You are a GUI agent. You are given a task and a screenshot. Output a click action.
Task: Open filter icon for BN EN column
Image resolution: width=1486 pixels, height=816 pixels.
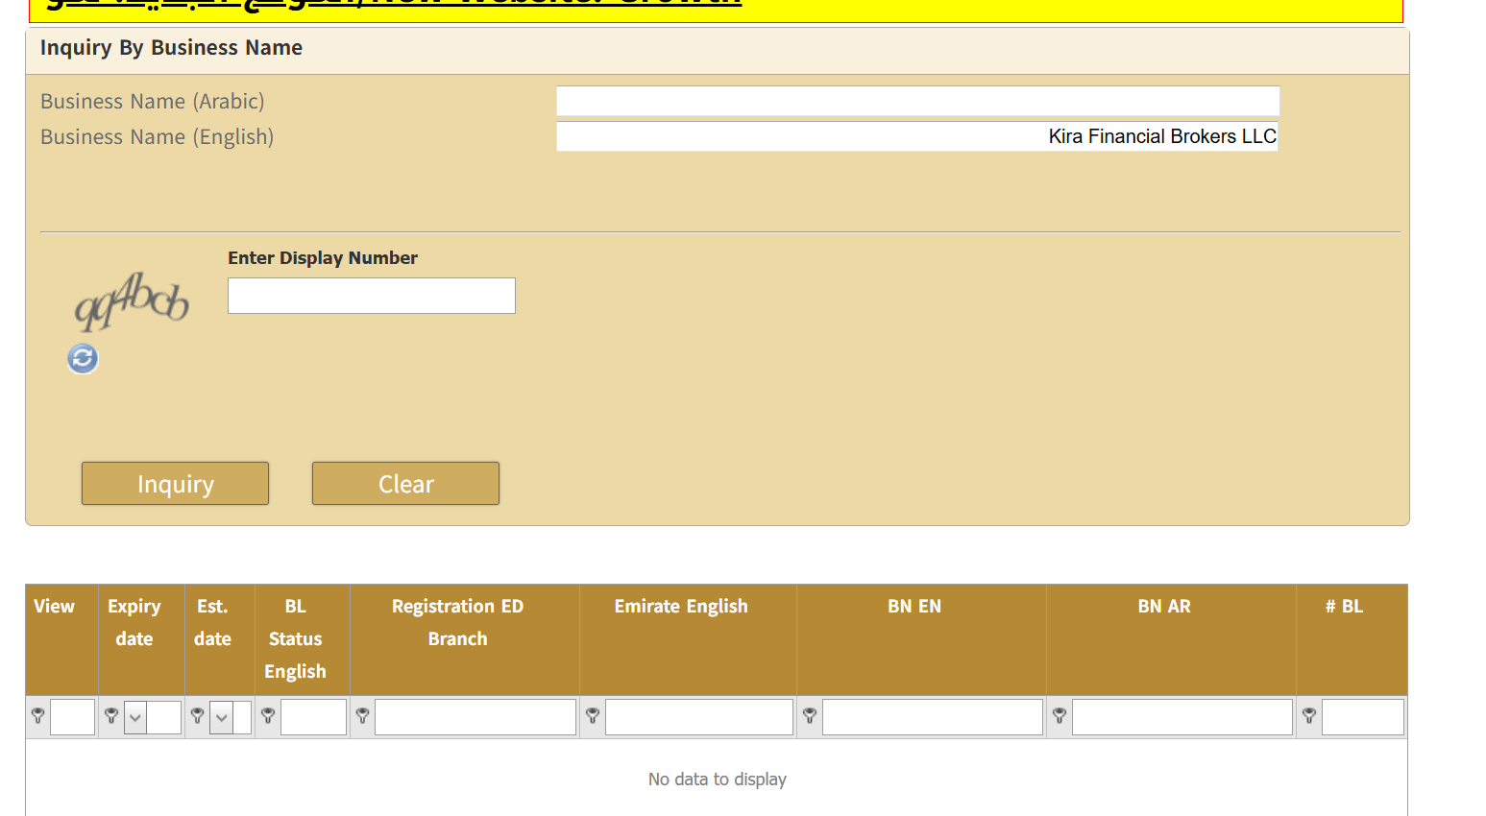pos(810,716)
